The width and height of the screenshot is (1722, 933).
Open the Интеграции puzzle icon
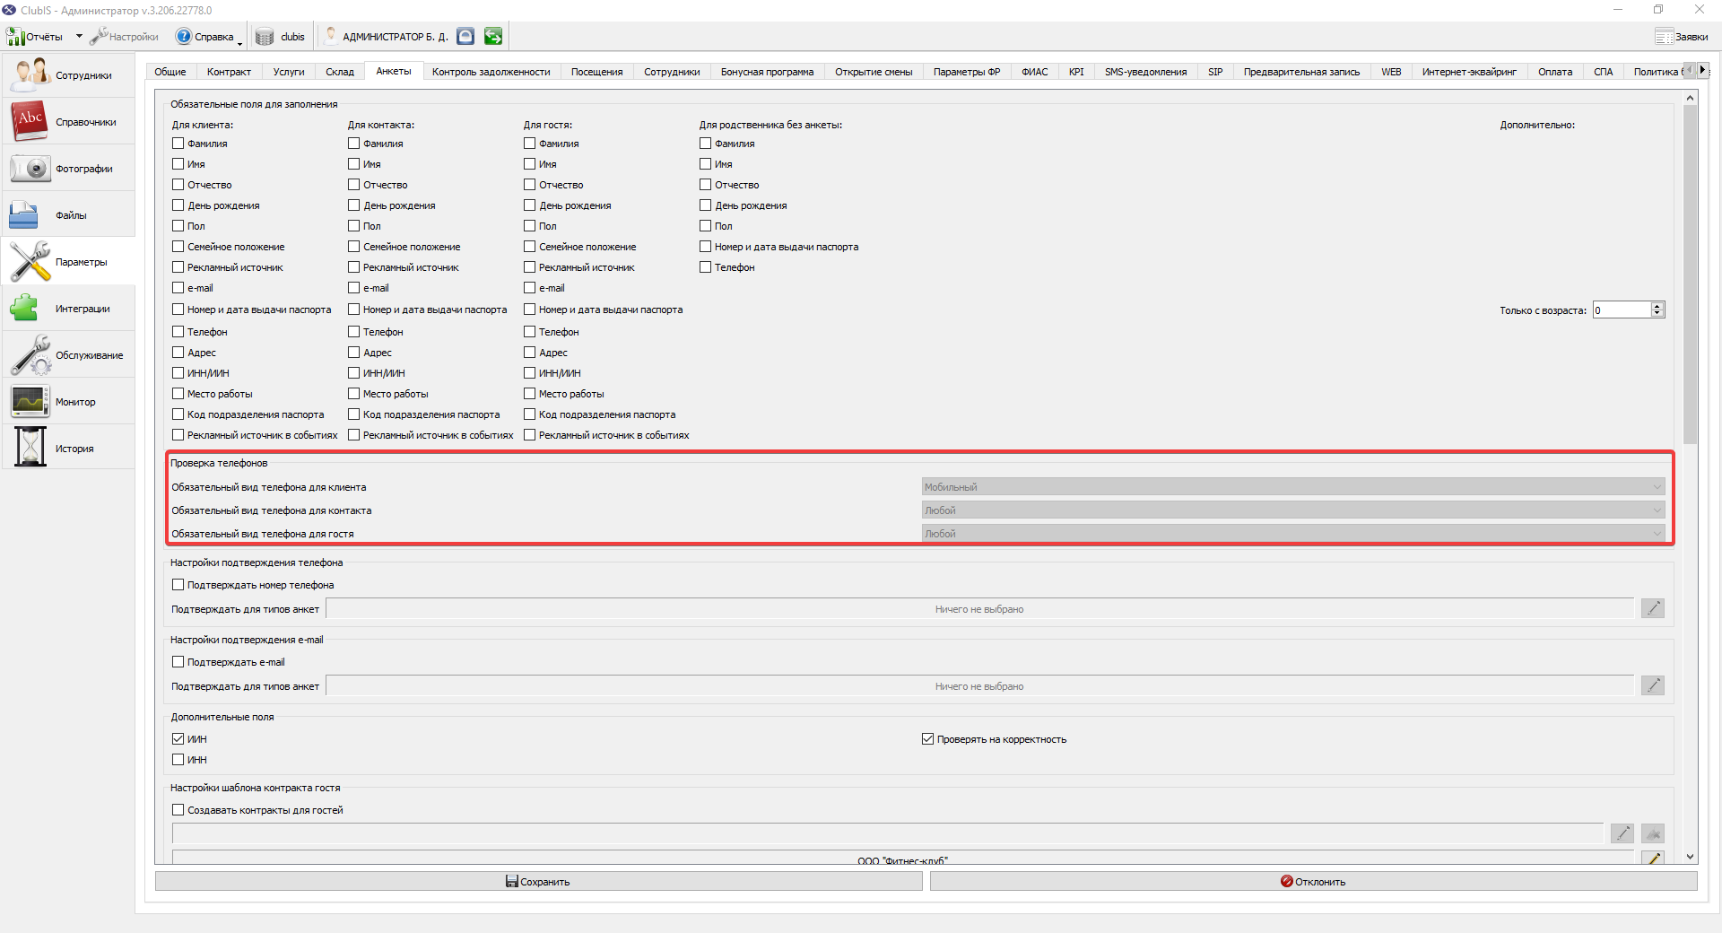23,308
